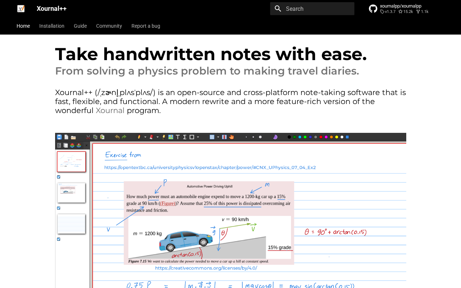This screenshot has height=288, width=461.
Task: Pick the magenta color swatch
Action: 326,137
